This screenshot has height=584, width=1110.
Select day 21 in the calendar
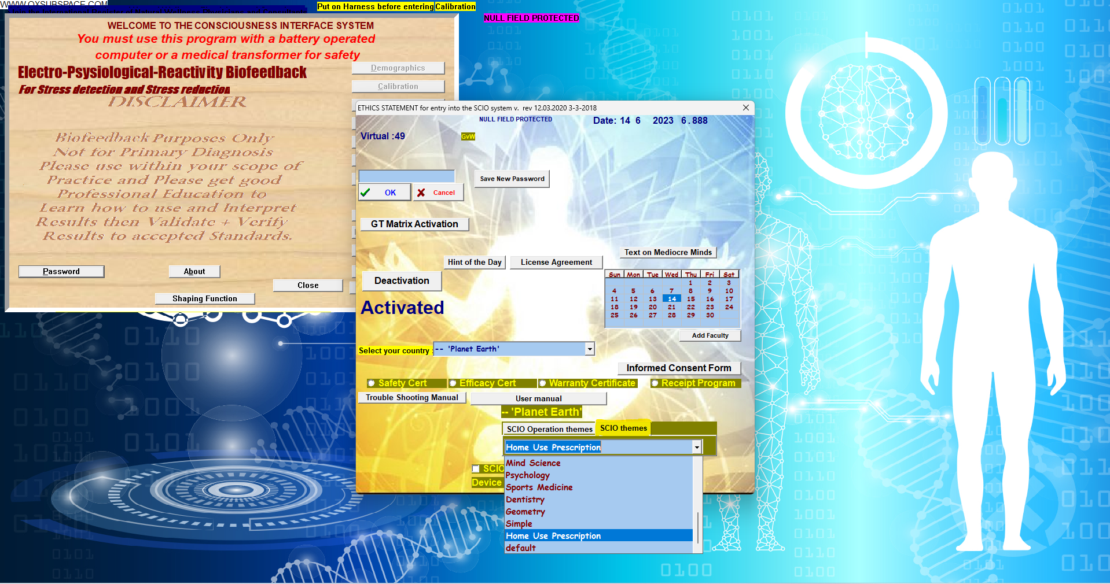[671, 307]
